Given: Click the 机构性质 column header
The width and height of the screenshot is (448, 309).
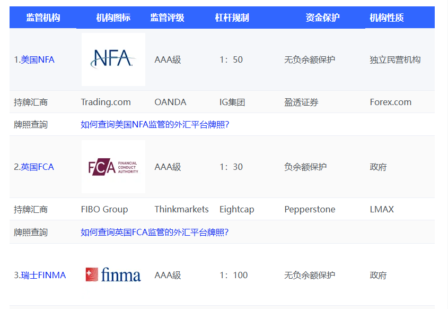Looking at the screenshot, I should [386, 18].
